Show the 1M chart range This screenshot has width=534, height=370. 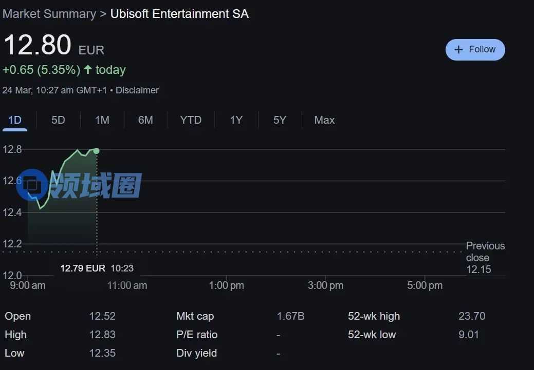pyautogui.click(x=102, y=120)
